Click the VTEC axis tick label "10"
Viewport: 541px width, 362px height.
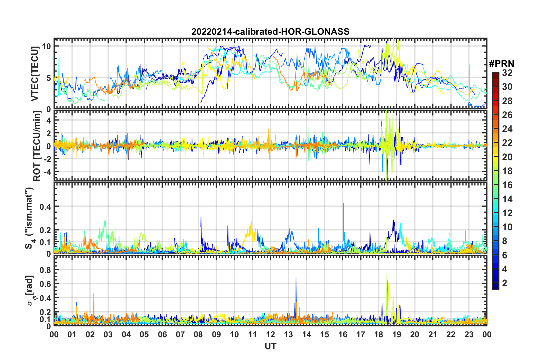click(x=47, y=46)
